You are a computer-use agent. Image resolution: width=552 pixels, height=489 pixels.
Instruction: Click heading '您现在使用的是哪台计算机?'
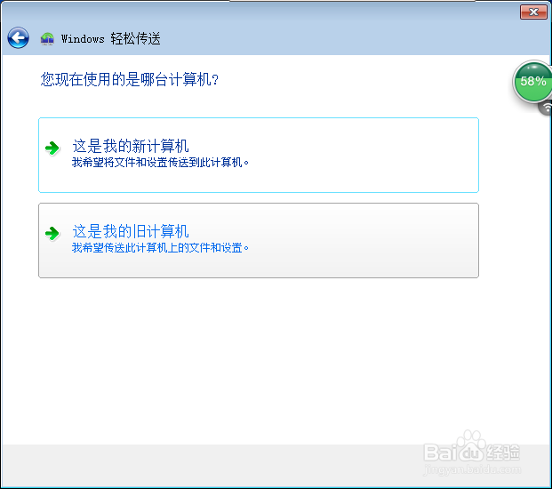pyautogui.click(x=130, y=79)
